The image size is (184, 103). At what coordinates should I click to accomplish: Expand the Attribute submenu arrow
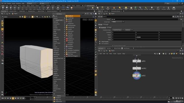tap(64, 22)
